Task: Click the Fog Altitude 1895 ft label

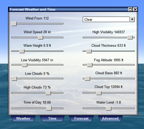Action: (x=109, y=60)
